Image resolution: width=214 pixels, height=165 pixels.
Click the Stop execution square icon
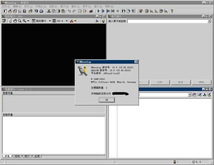point(118,11)
